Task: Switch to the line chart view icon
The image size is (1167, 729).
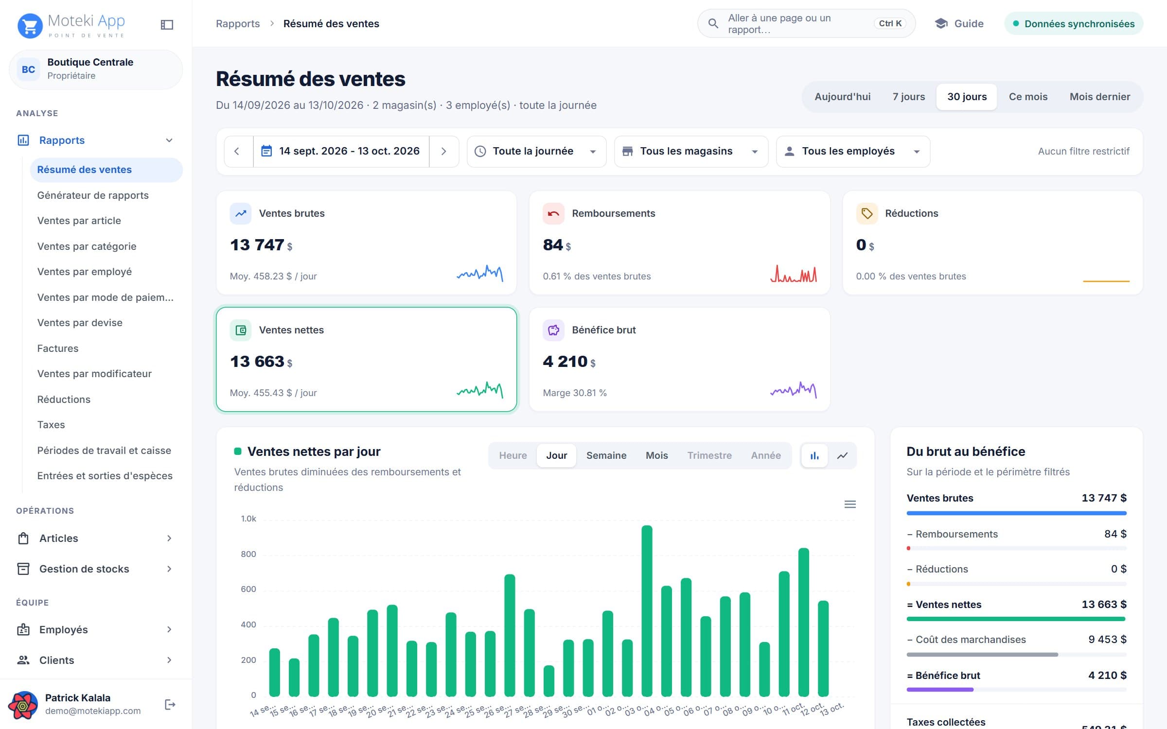Action: point(842,455)
